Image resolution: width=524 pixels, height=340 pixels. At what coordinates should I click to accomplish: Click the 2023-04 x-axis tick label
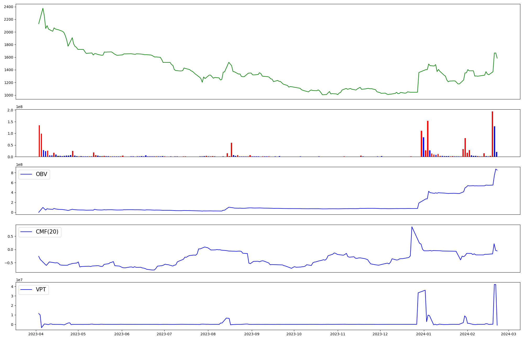(36, 334)
